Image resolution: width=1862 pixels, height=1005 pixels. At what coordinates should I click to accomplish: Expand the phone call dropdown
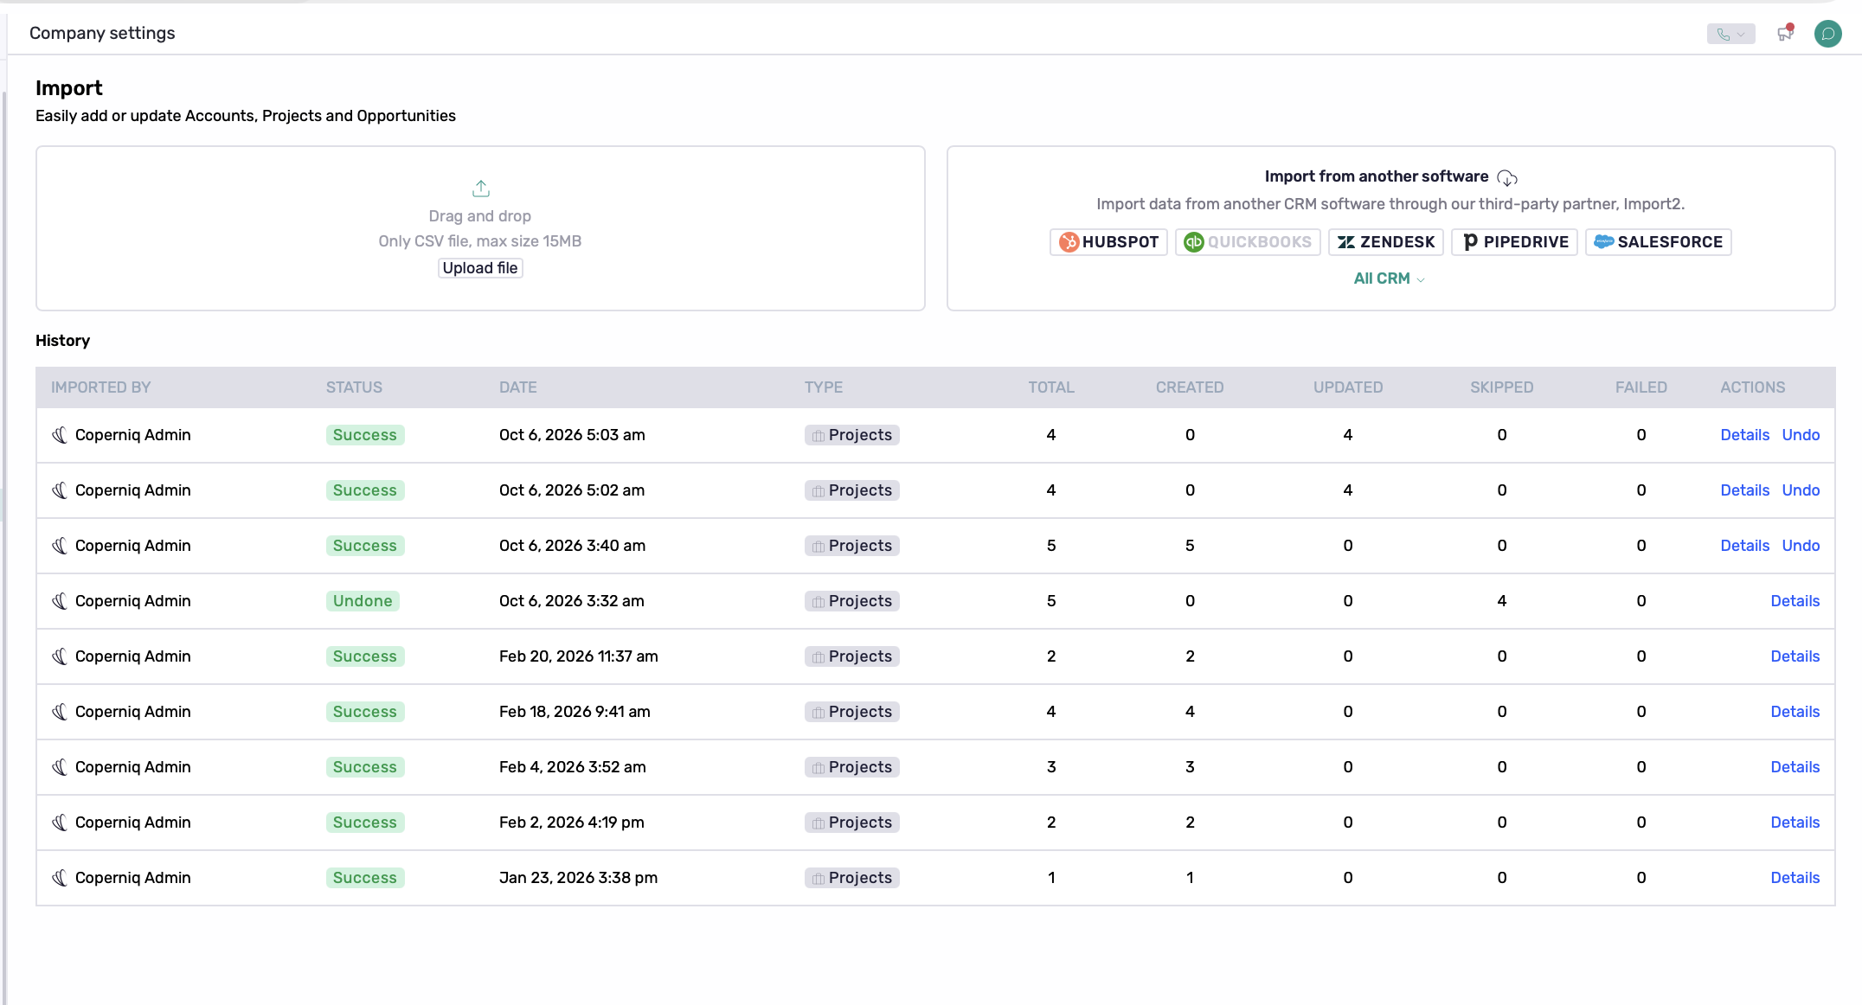[x=1730, y=34]
